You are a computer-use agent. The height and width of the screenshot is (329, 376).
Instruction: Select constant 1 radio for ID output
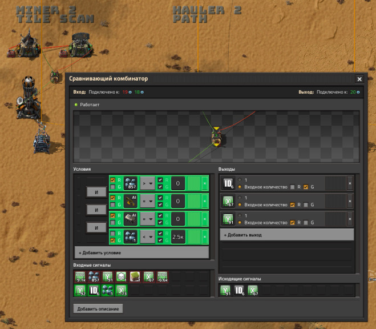(240, 180)
